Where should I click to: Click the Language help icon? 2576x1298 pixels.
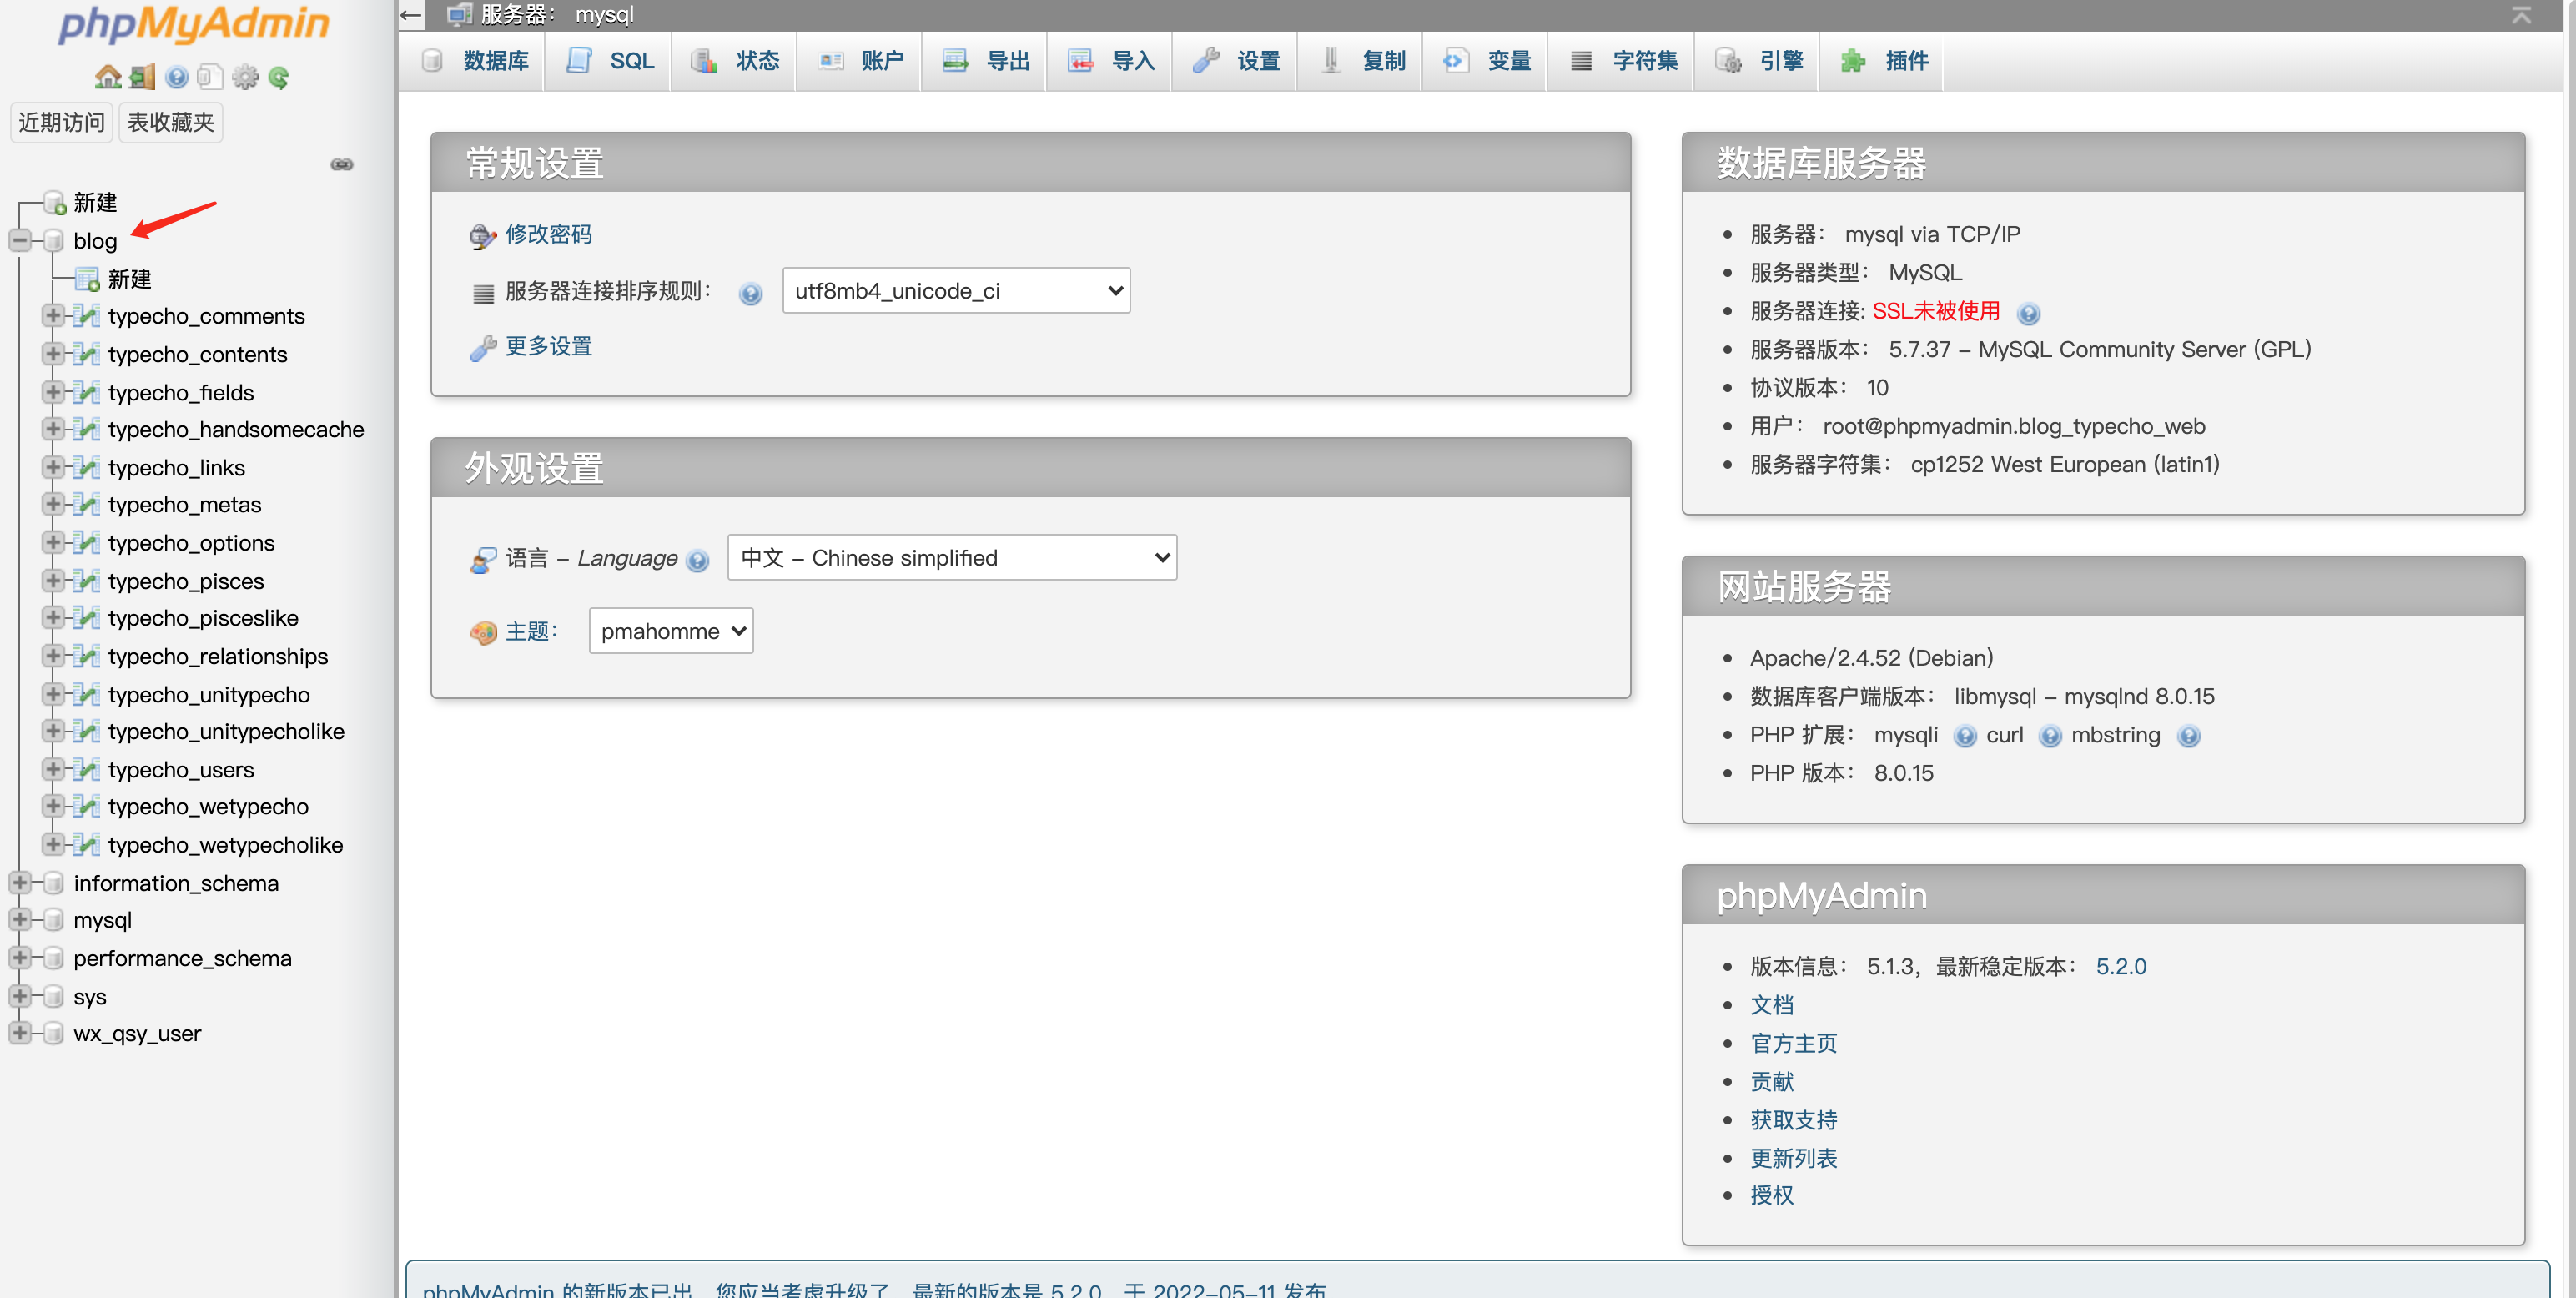(698, 560)
